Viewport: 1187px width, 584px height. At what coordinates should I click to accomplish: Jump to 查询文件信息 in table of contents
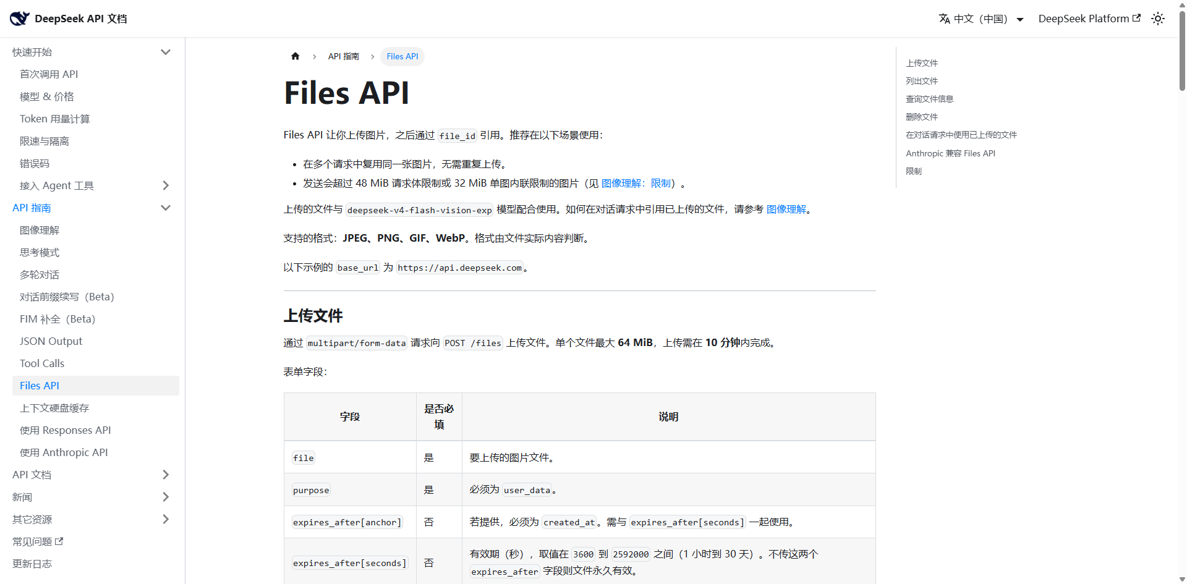tap(930, 99)
